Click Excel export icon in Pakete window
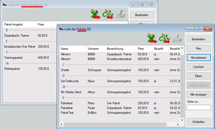This screenshot has width=215, height=129. coord(152,38)
